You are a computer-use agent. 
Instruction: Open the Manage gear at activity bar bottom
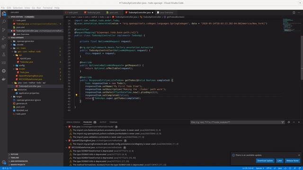point(4,162)
